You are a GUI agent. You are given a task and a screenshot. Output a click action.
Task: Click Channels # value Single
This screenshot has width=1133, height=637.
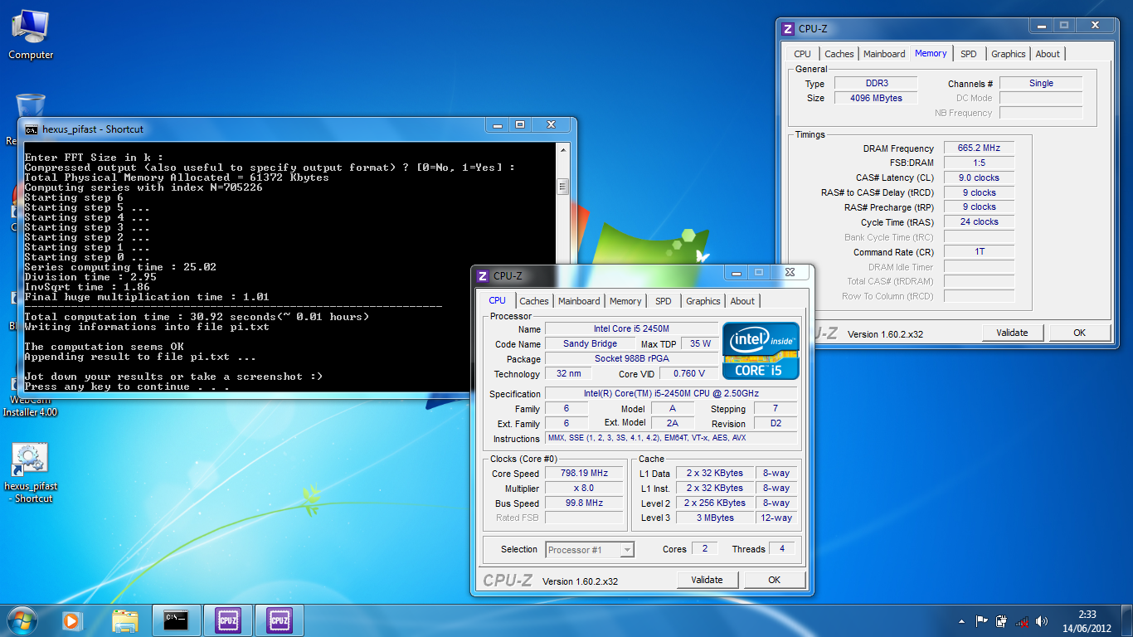pos(1041,83)
